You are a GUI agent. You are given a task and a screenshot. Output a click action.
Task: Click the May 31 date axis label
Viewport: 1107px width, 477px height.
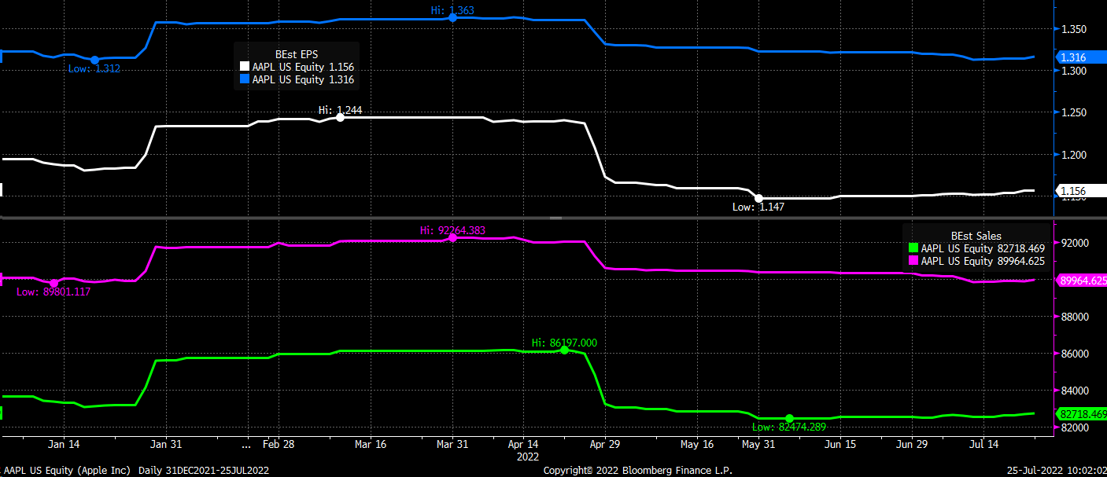pyautogui.click(x=758, y=444)
